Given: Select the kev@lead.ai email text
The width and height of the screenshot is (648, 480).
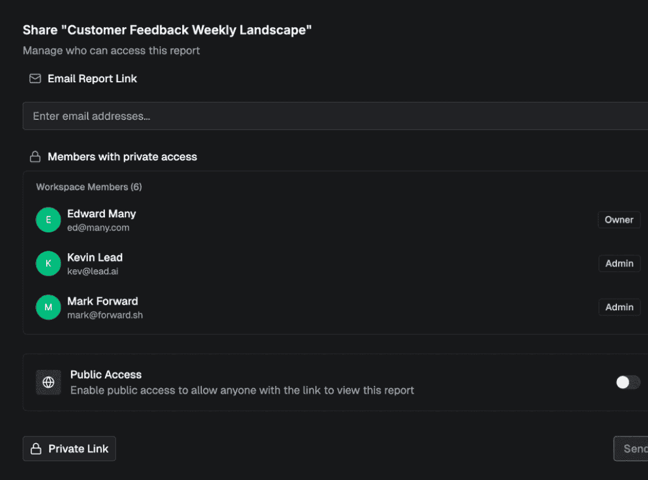Looking at the screenshot, I should (x=92, y=271).
